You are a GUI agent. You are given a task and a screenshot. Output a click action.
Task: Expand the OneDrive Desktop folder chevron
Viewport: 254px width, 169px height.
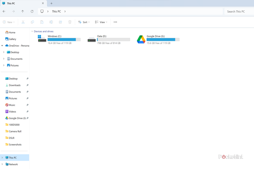tap(4, 52)
